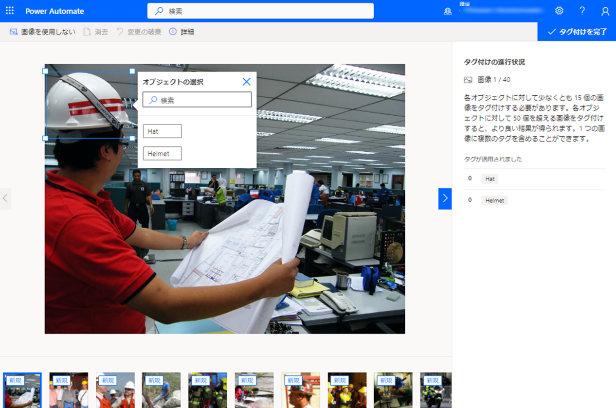Select the sixth thumbnail in the strip
This screenshot has height=408, width=616.
[x=254, y=390]
